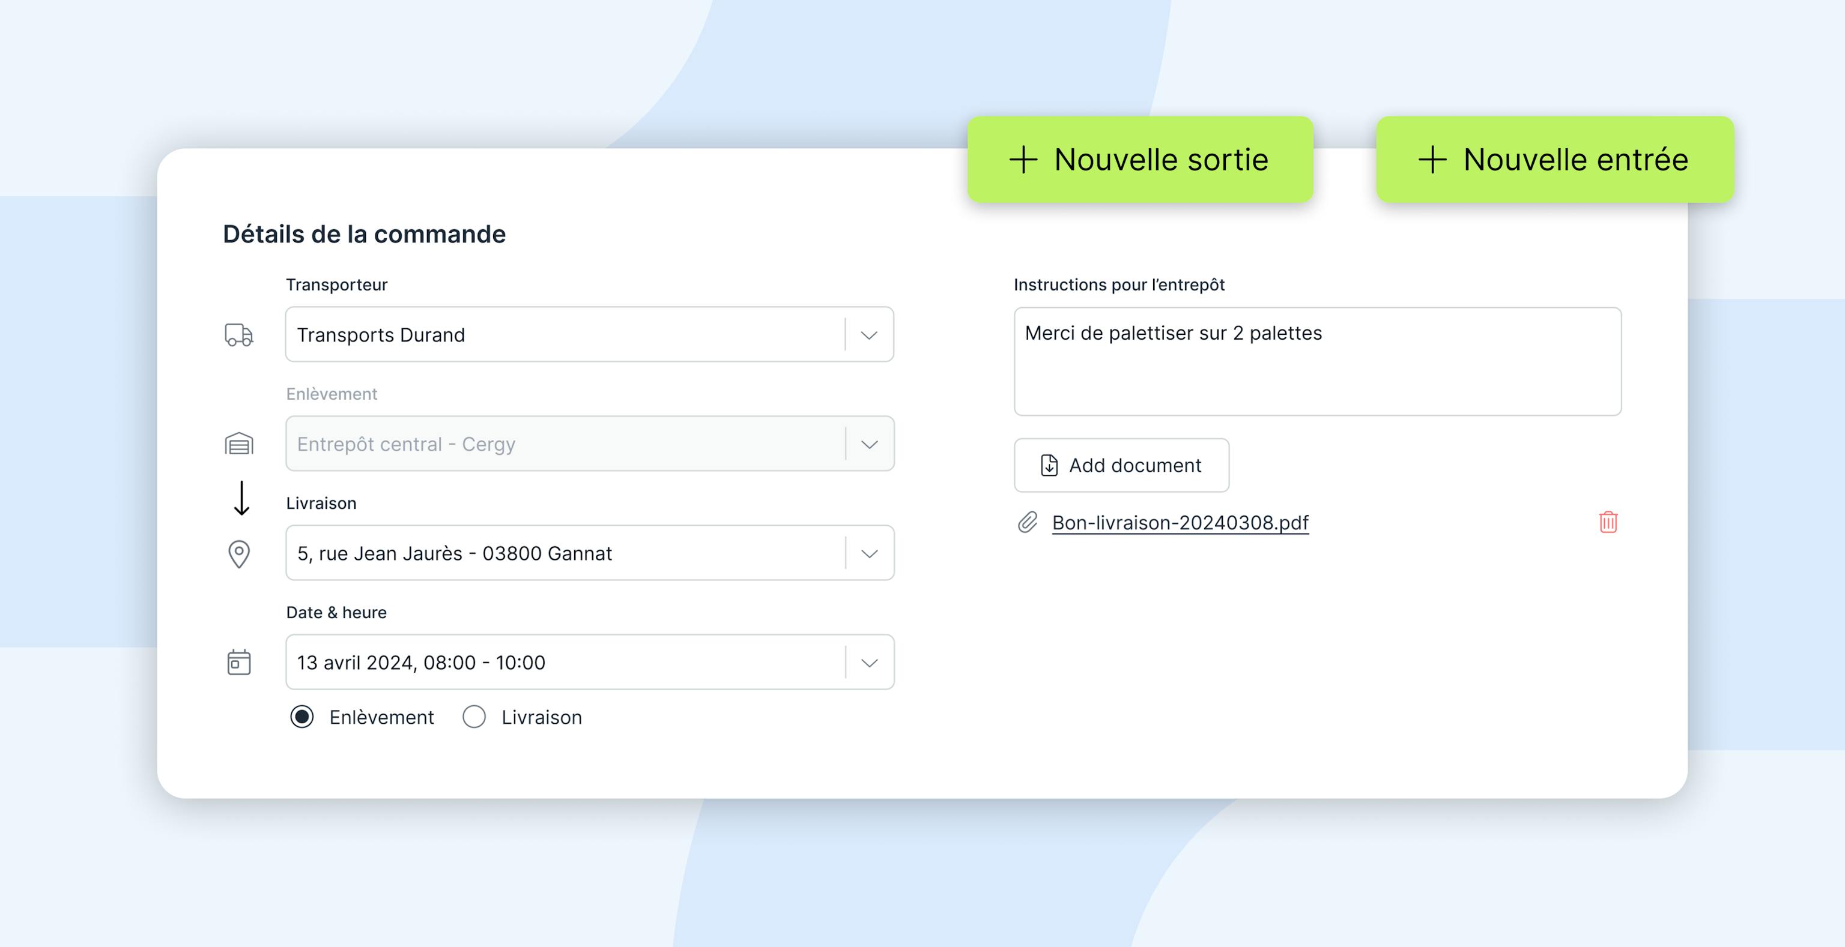Click the Nouvelle entrée button
Viewport: 1845px width, 947px height.
[x=1554, y=160]
